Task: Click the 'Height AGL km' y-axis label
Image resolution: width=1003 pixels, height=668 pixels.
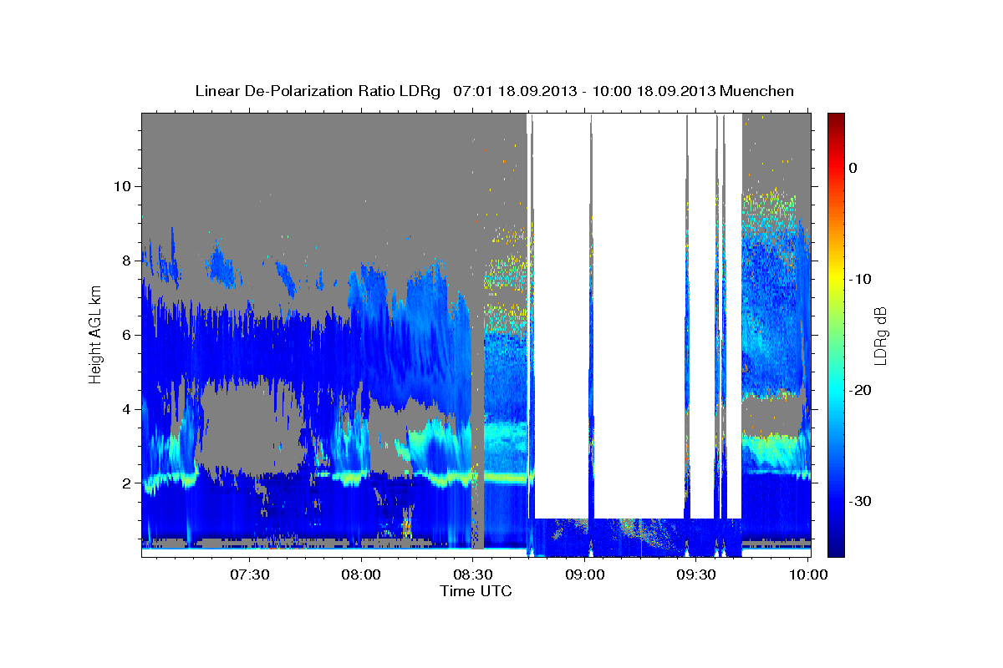Action: point(95,335)
